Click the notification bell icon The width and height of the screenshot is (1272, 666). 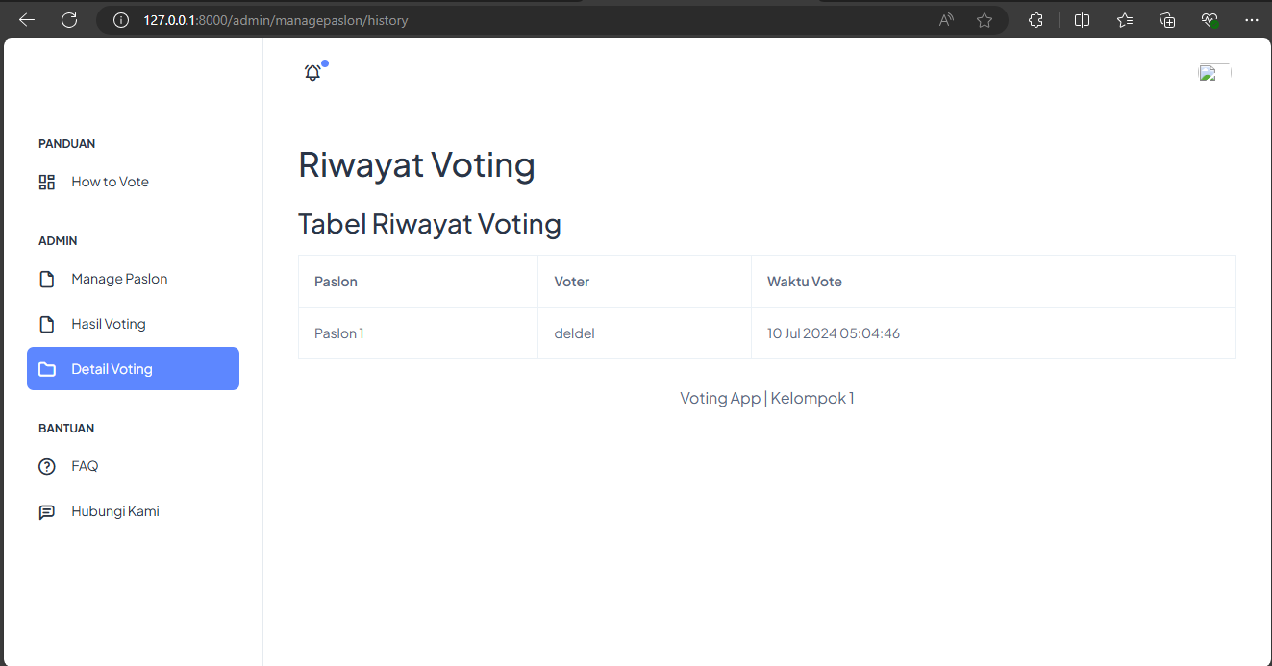pos(312,72)
